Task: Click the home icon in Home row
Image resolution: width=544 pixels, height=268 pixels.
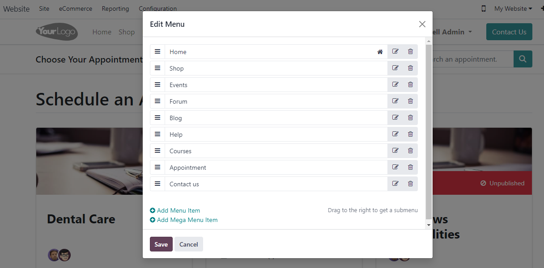Action: [380, 52]
